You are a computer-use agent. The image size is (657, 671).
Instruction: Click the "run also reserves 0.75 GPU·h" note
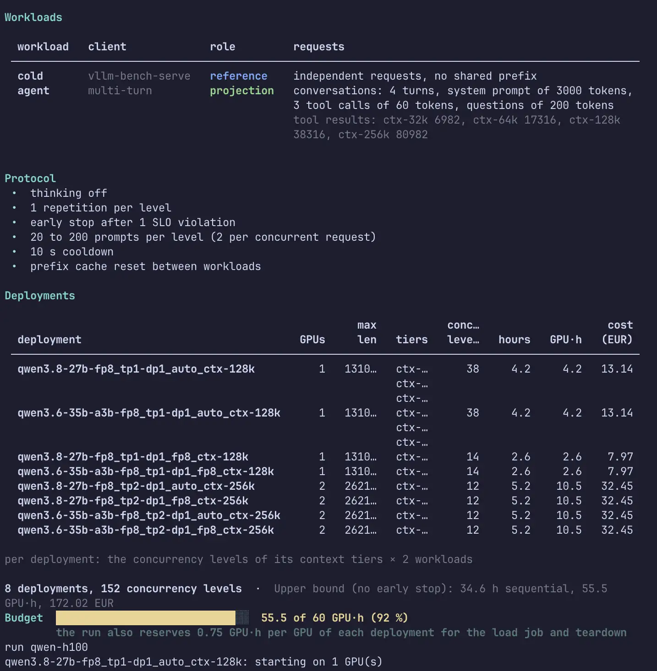pyautogui.click(x=341, y=633)
